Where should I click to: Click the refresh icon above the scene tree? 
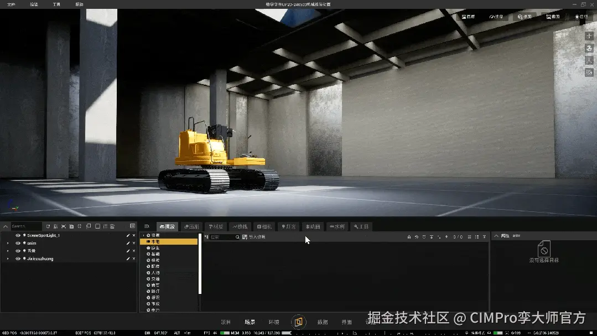[x=48, y=226]
